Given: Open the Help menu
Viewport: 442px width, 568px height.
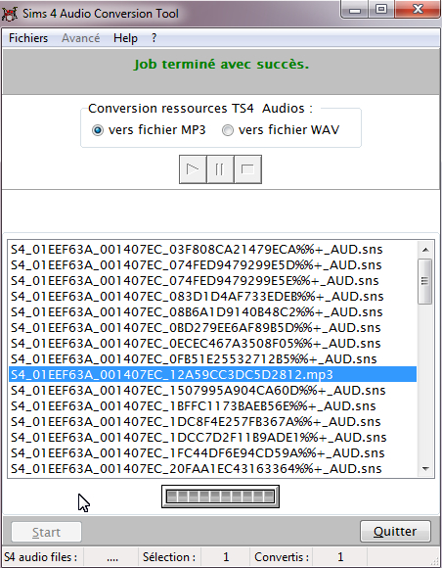Looking at the screenshot, I should 125,38.
